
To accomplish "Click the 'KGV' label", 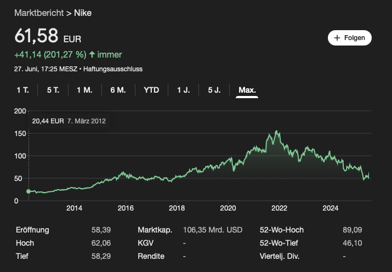I will (145, 243).
